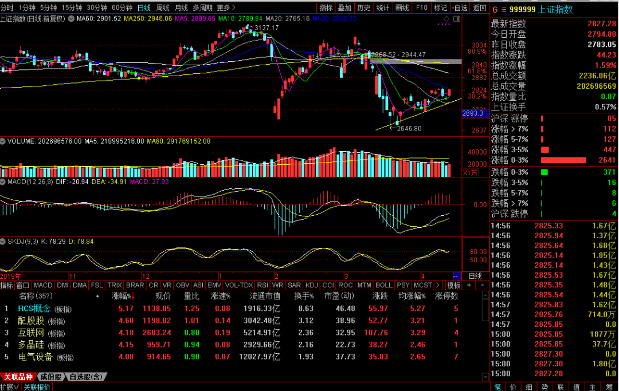Select the 筹 chip distribution tab
This screenshot has width=619, height=391.
pyautogui.click(x=608, y=387)
